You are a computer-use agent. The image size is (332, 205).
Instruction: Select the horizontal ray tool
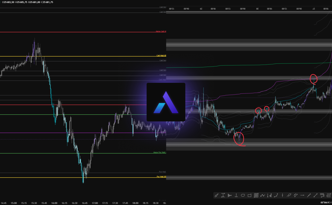pyautogui.click(x=302, y=195)
